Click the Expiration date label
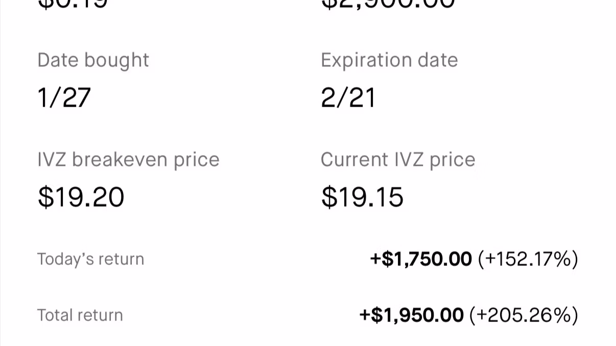 pos(389,60)
